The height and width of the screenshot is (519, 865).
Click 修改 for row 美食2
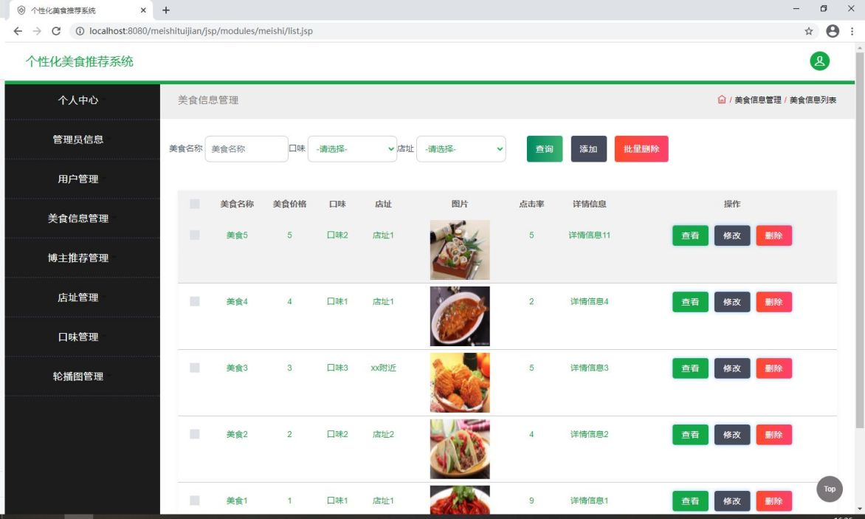[x=732, y=435]
